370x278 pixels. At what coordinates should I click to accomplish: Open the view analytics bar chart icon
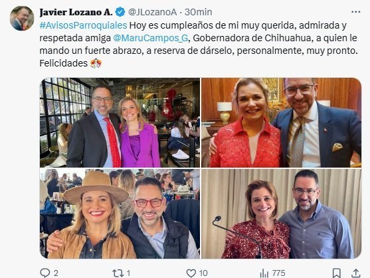pos(264,273)
